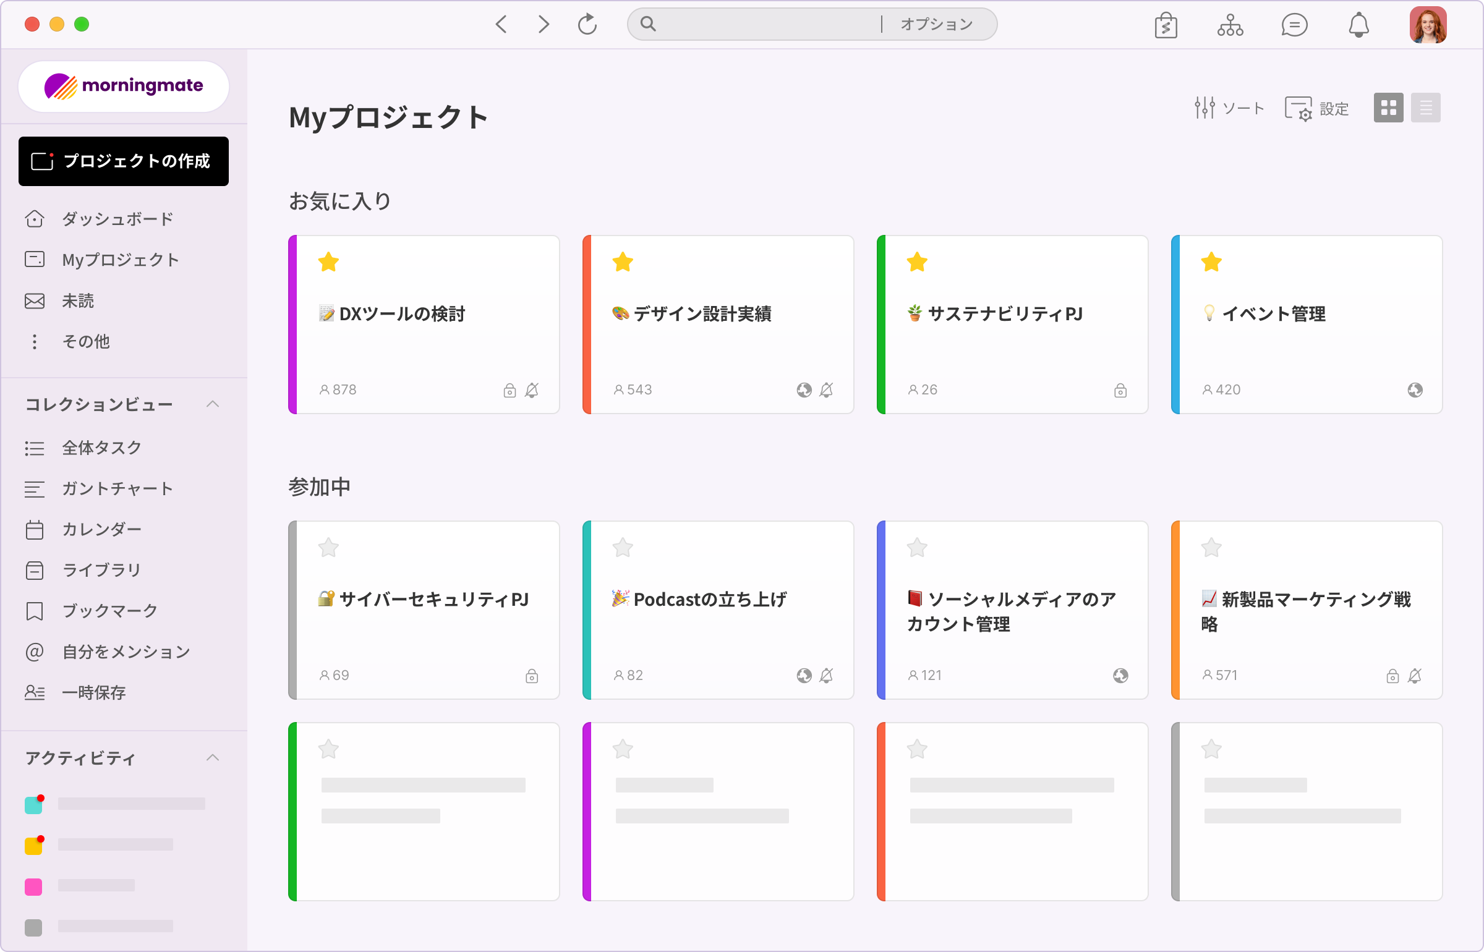This screenshot has width=1484, height=952.
Task: Go to ダッシュボード in sidebar
Action: (117, 219)
